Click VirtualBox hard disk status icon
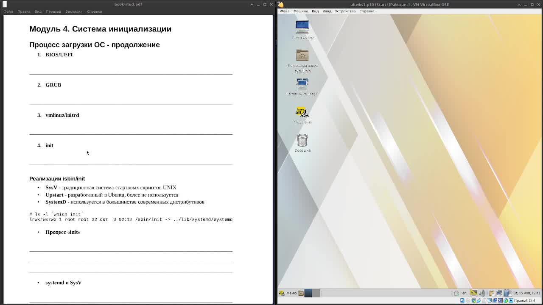This screenshot has height=305, width=543. pos(462,301)
